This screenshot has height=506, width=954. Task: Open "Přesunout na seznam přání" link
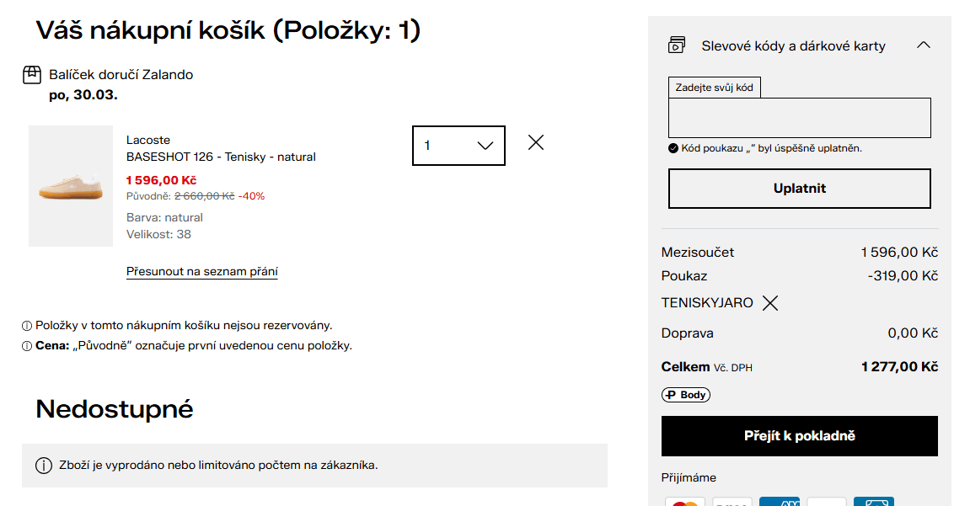click(x=201, y=271)
